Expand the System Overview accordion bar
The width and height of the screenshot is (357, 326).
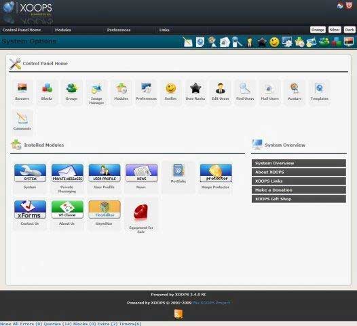click(x=299, y=163)
